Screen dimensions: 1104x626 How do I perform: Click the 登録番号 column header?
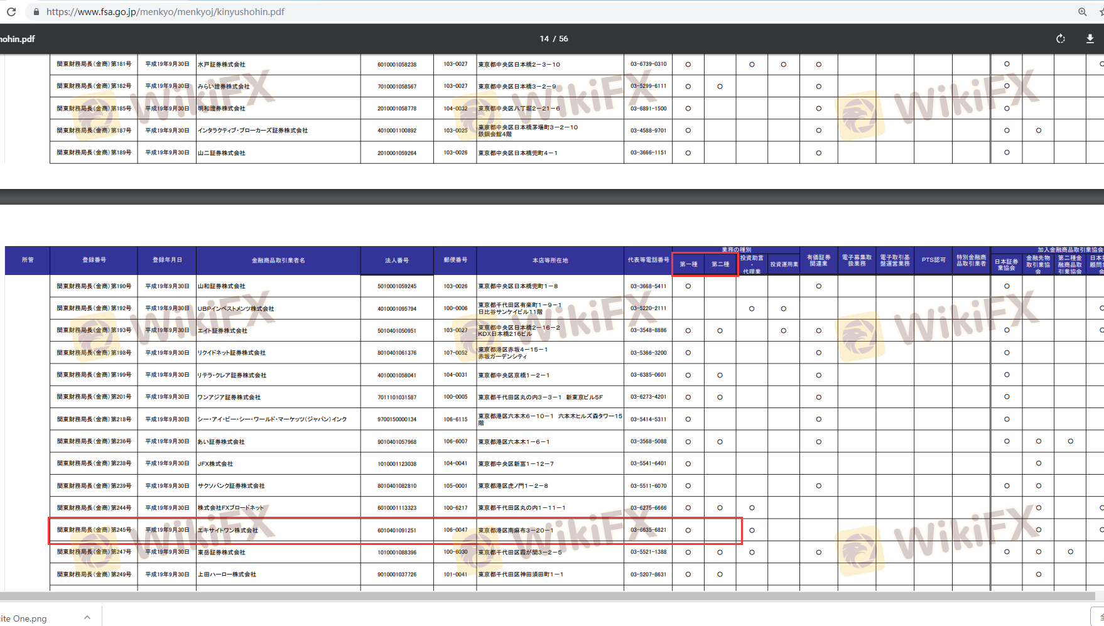pos(94,260)
